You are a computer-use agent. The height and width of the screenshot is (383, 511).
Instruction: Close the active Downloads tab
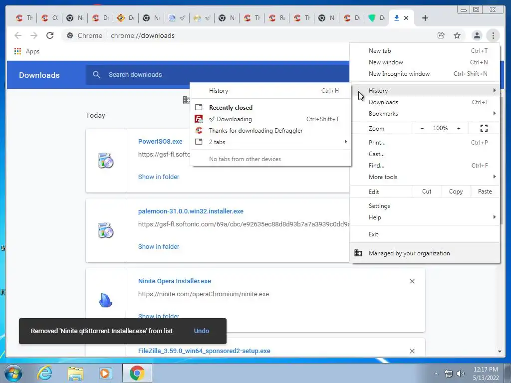pyautogui.click(x=406, y=18)
